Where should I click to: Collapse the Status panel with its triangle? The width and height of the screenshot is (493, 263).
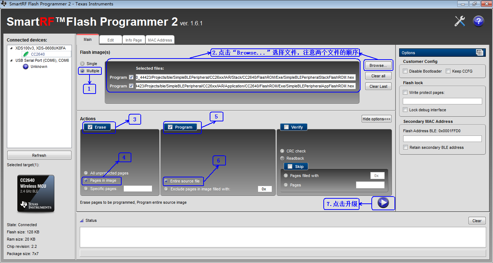(82, 220)
